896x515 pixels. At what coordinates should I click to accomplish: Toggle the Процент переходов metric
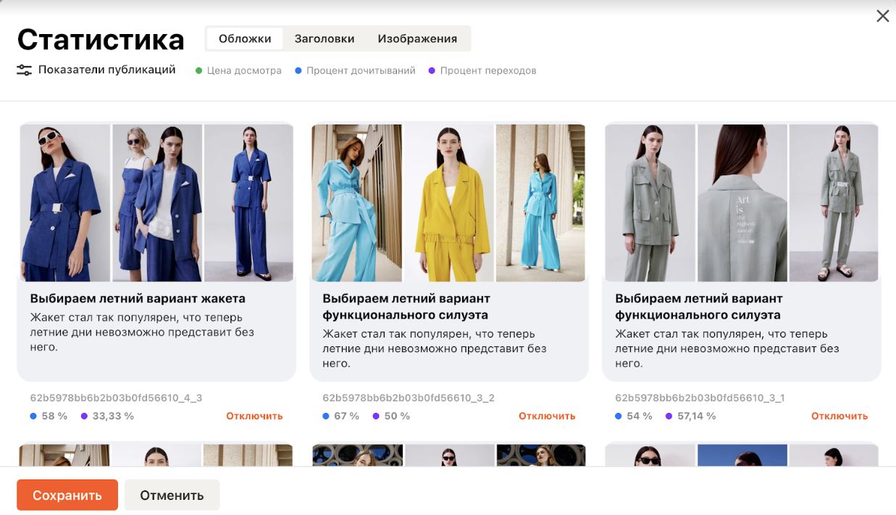coord(482,71)
